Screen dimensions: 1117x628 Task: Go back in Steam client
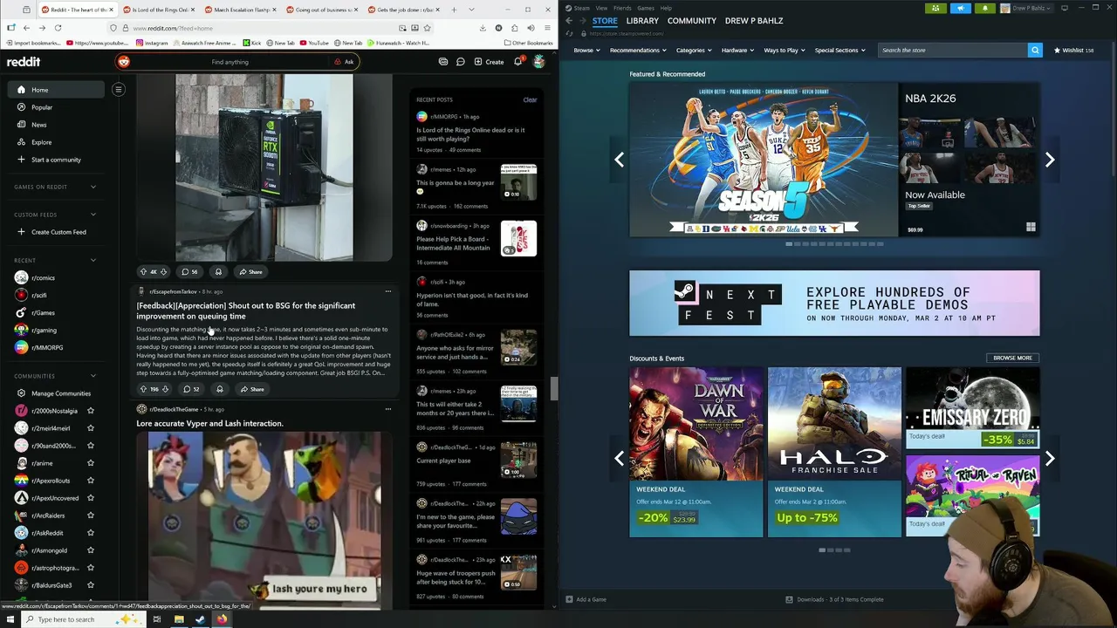point(569,20)
